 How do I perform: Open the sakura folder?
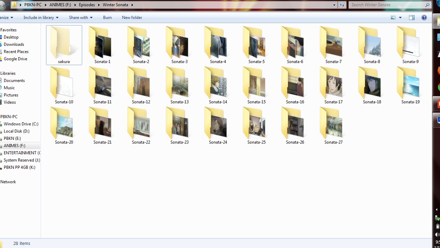point(64,44)
